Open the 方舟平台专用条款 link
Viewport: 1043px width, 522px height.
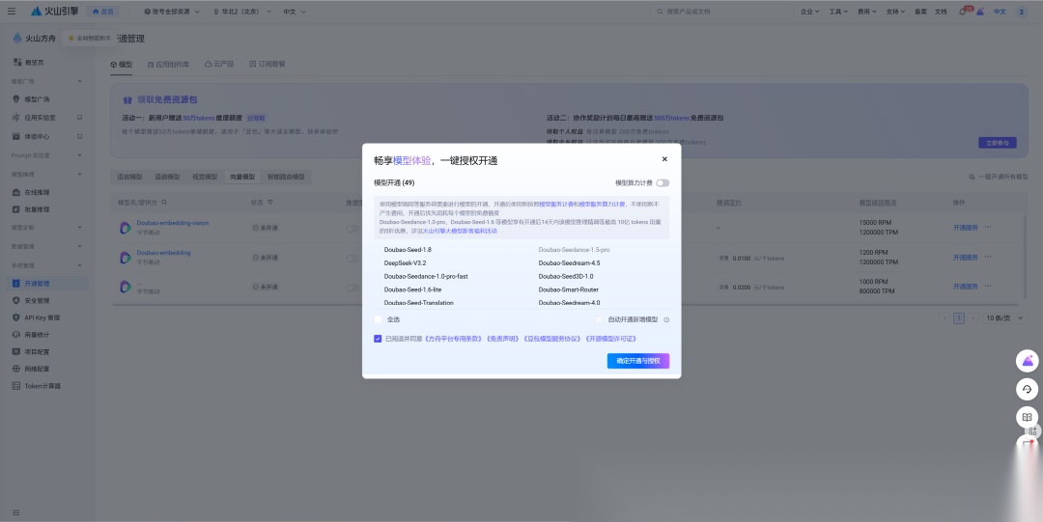click(453, 339)
